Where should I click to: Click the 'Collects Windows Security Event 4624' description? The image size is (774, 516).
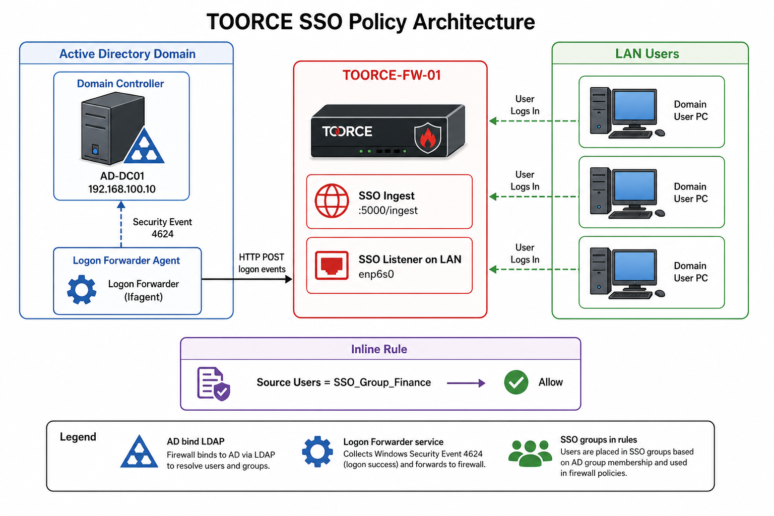click(415, 459)
